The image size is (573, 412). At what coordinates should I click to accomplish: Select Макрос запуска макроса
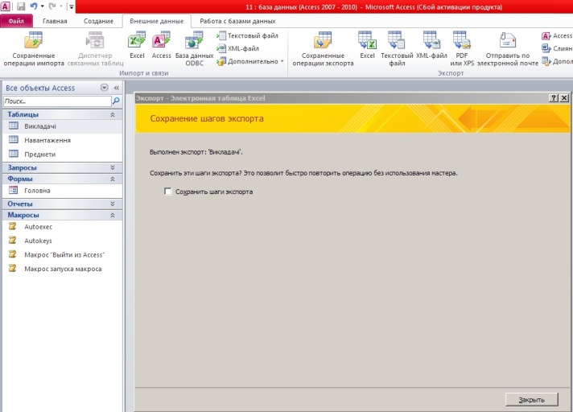tap(63, 269)
